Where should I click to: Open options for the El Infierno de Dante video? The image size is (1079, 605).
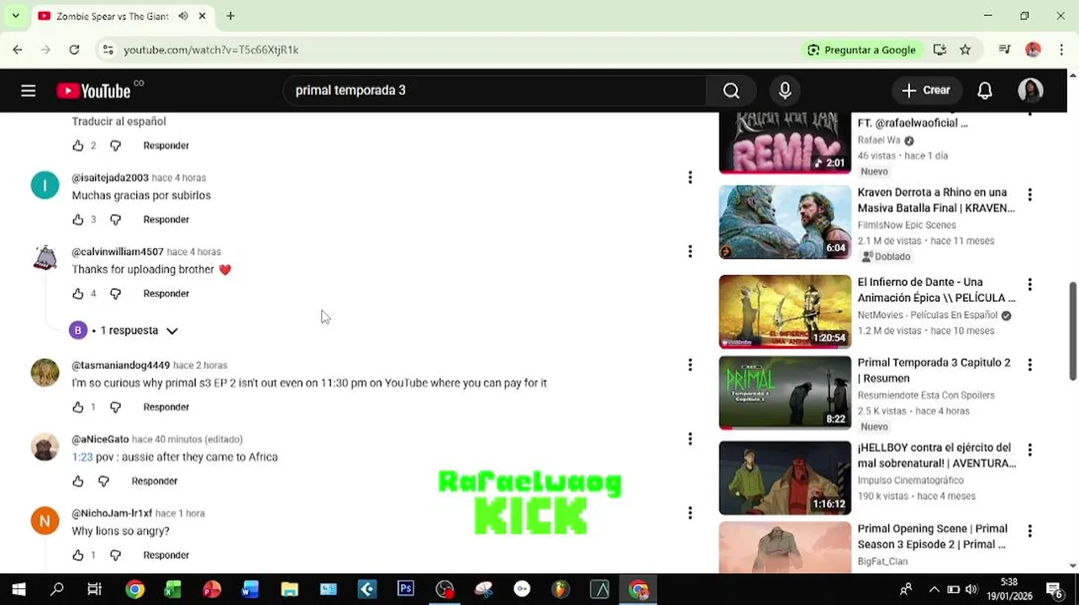(1029, 285)
